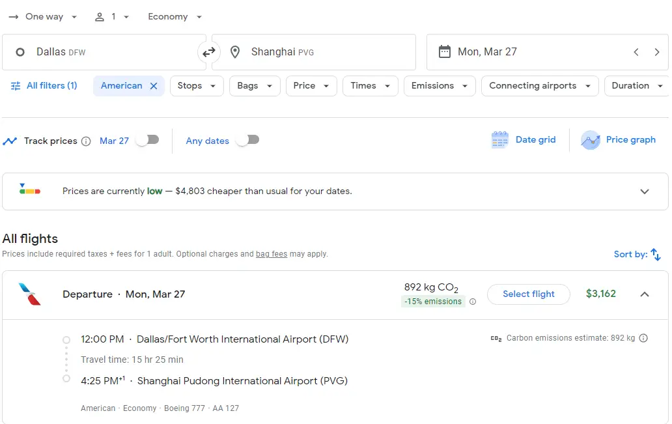Collapse the American flight details
672x424 pixels.
(x=645, y=294)
